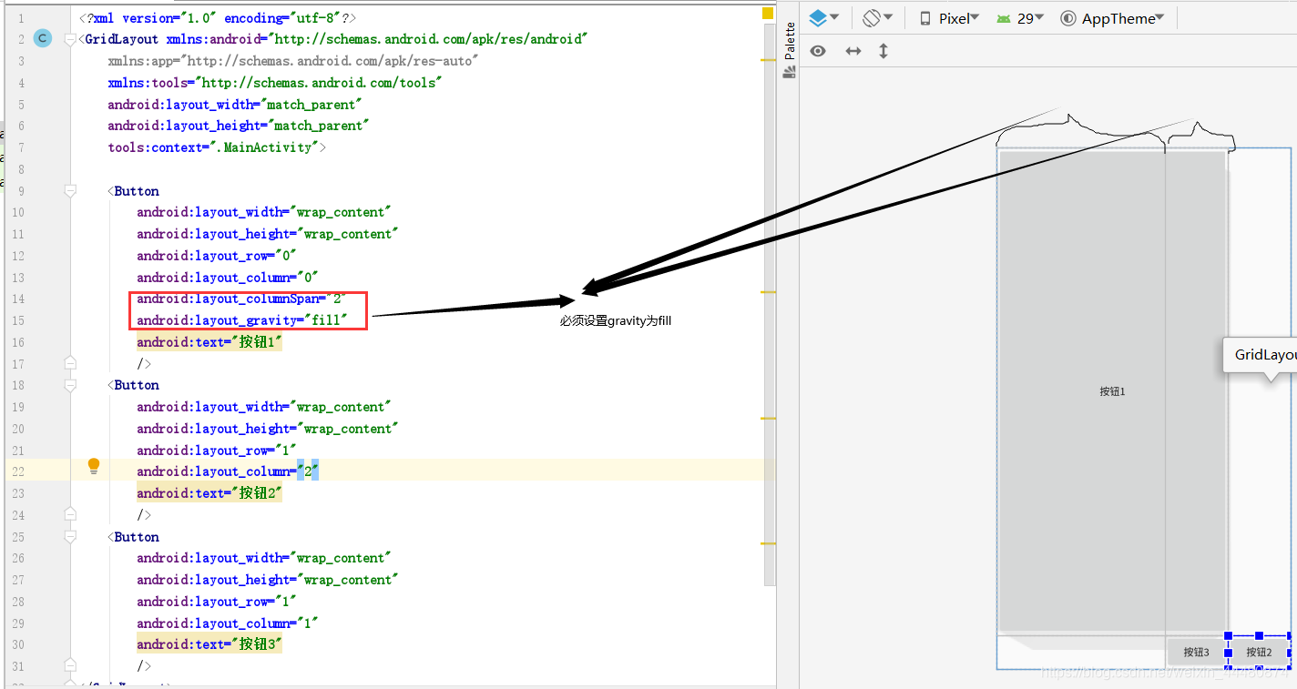Click the green Android API icon
Image resolution: width=1297 pixels, height=689 pixels.
point(1004,18)
